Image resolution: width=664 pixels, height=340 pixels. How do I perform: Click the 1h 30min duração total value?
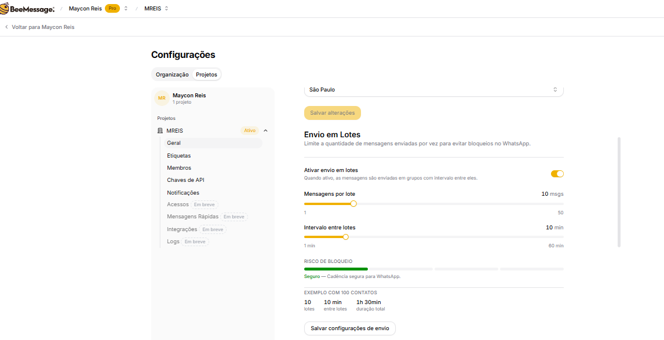[369, 302]
